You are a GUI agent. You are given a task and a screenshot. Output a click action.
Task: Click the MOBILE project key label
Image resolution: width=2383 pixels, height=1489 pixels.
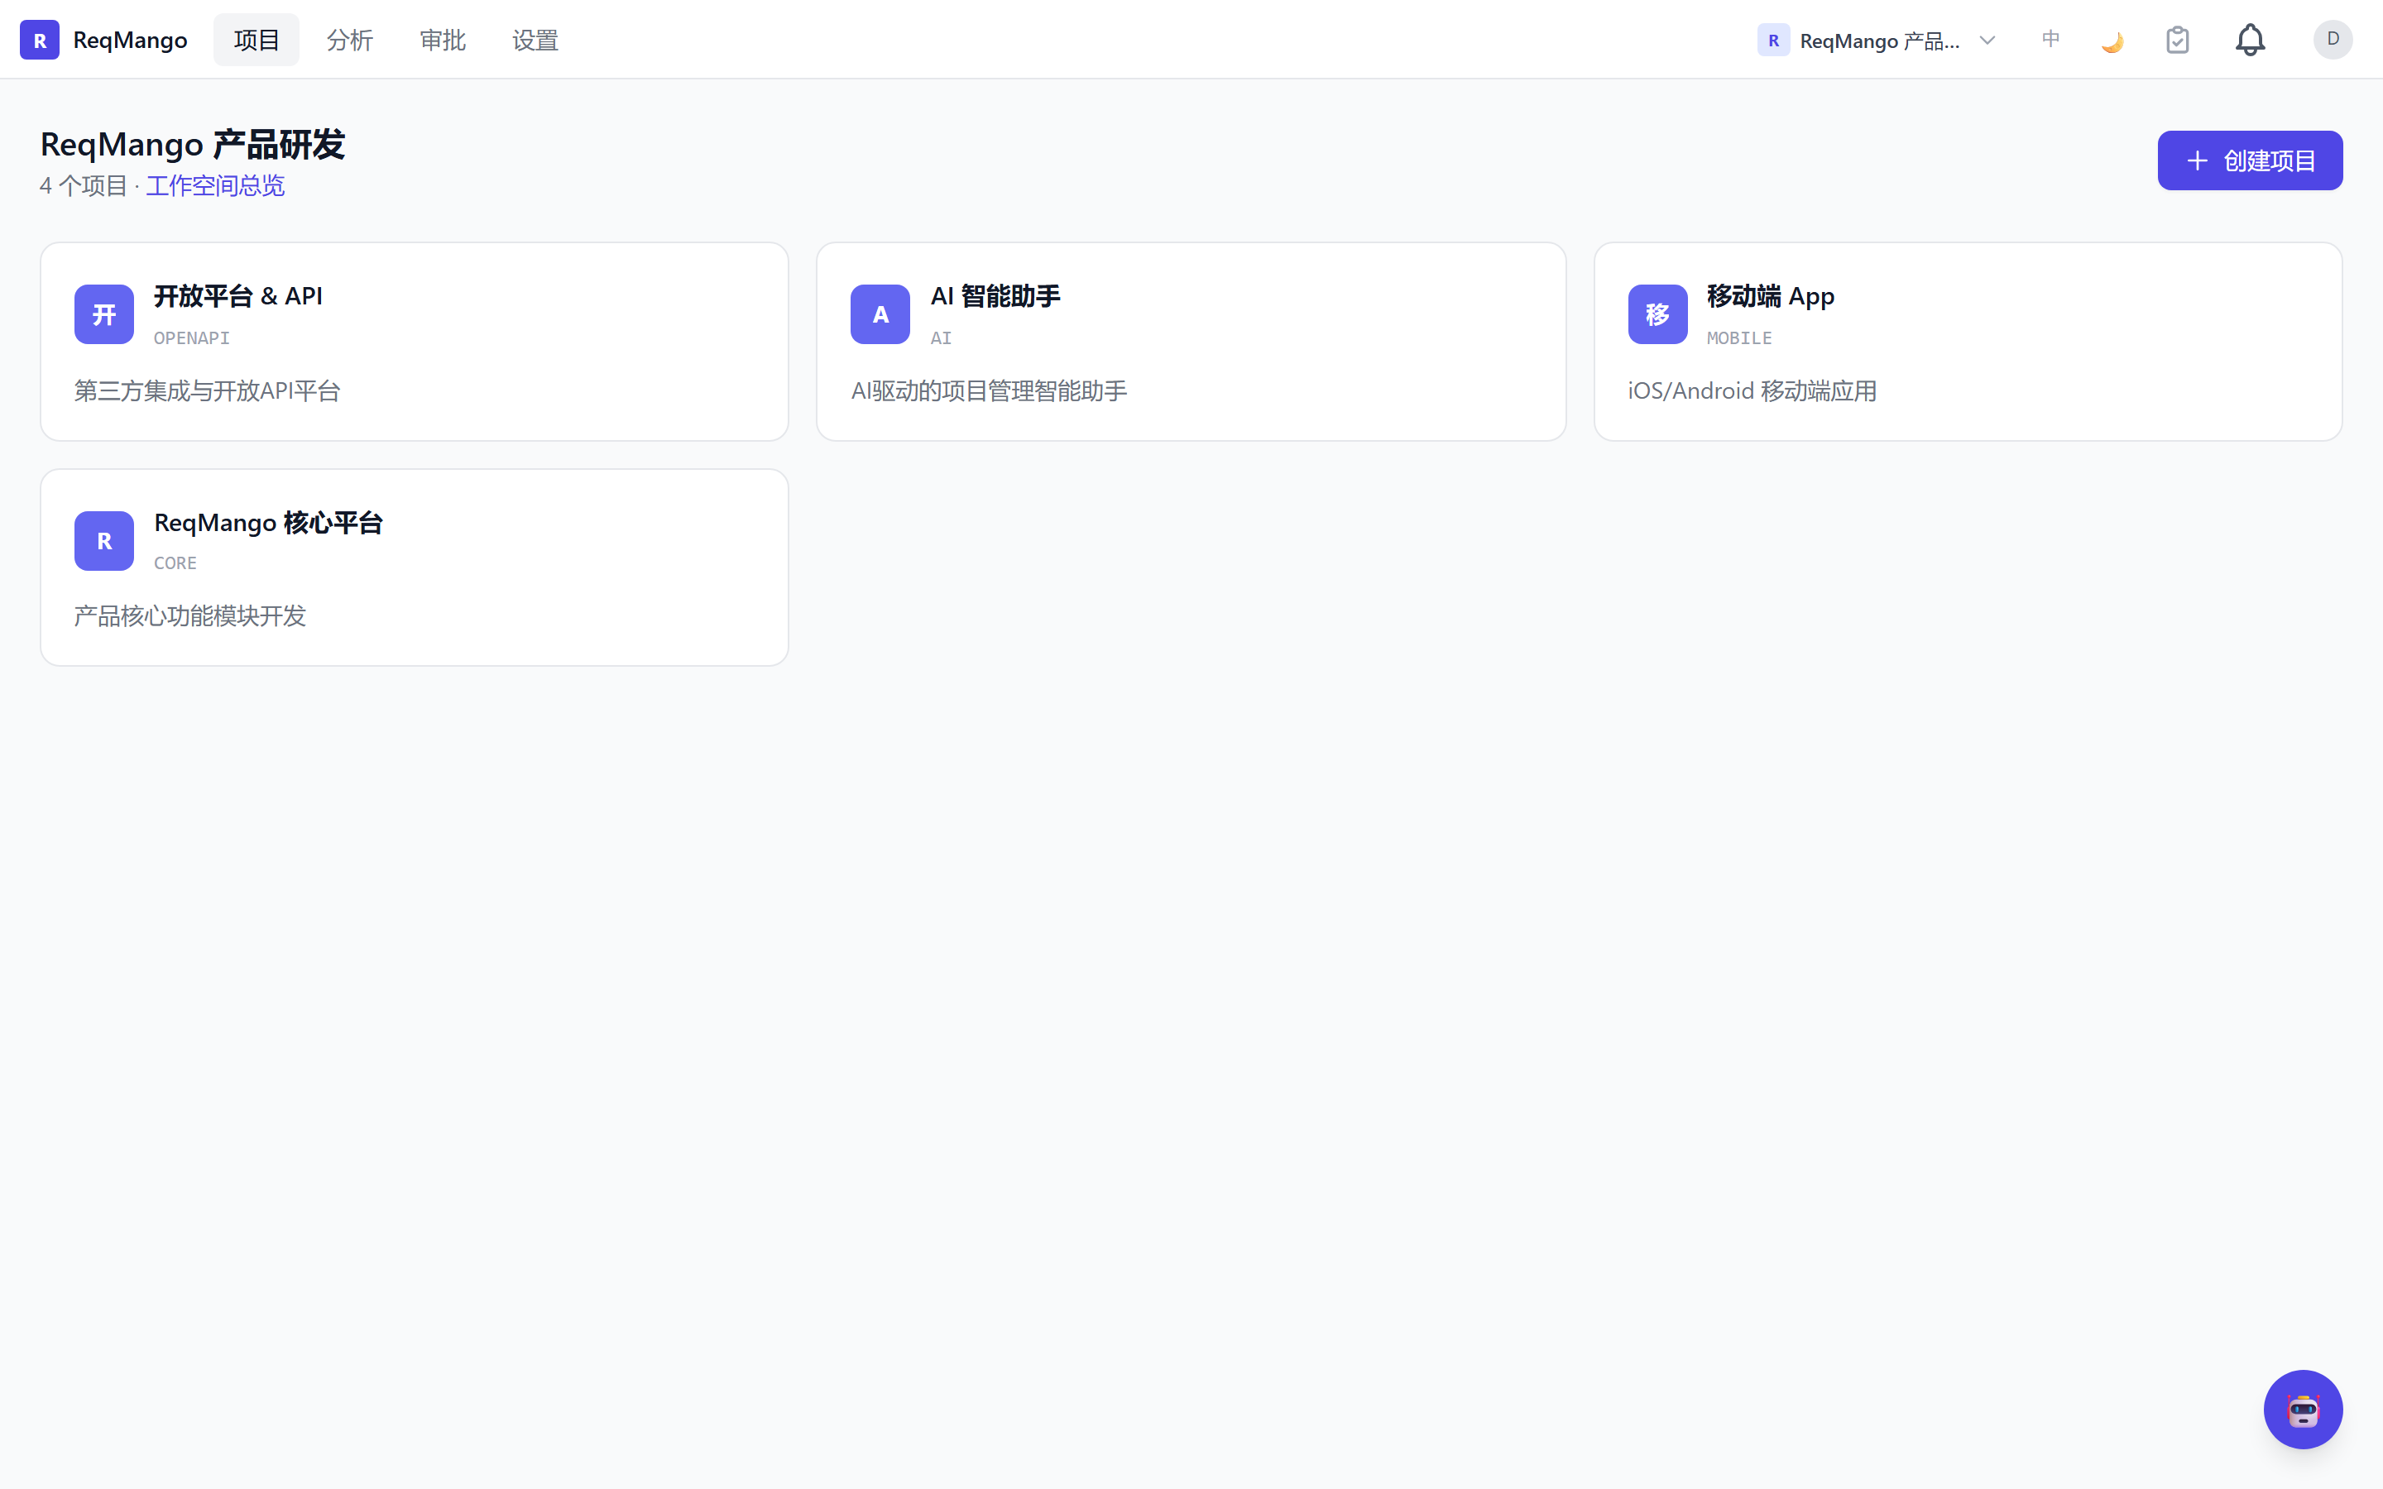[1739, 338]
